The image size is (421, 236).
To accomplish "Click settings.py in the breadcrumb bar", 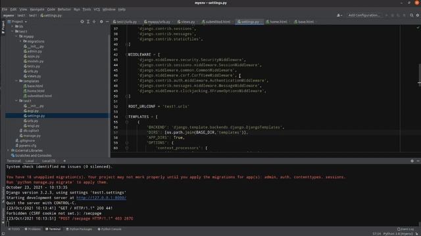I will (x=51, y=16).
